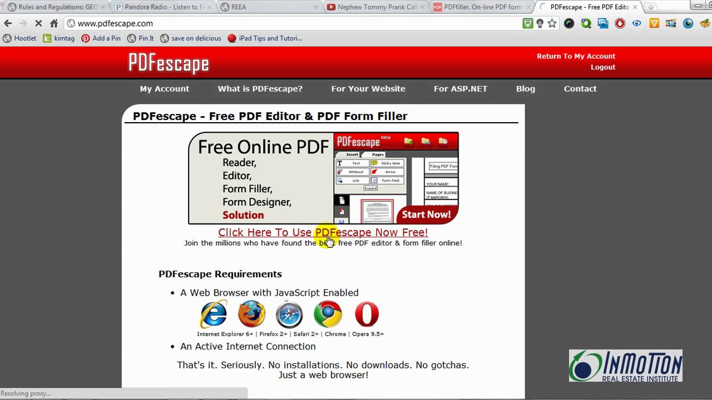Click the browser Back arrow
712x400 pixels.
pos(8,23)
